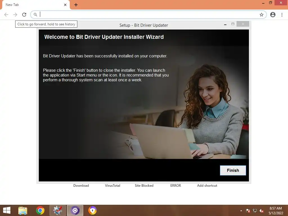Screen dimensions: 288x216
Task: Close the Bit Driver Updater setup window
Action: [x=243, y=24]
